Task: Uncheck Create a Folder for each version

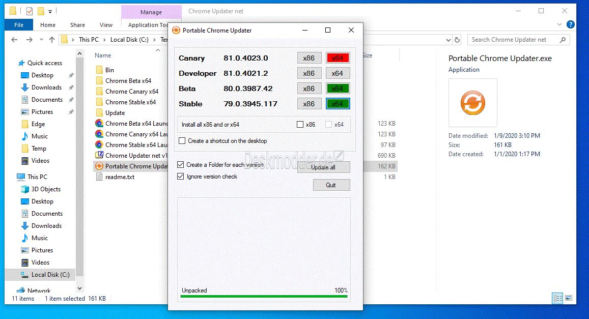Action: (181, 165)
